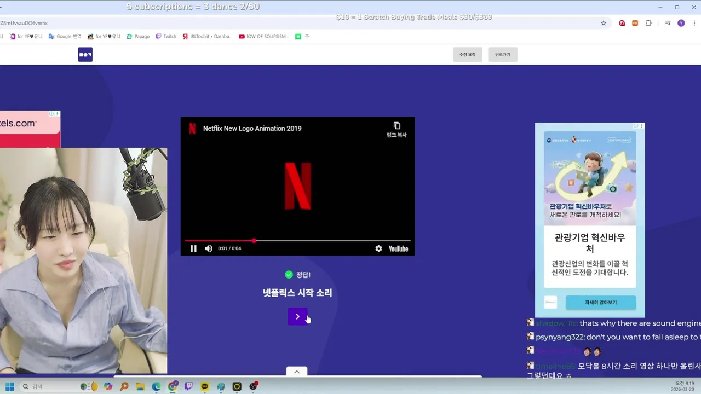Image resolution: width=701 pixels, height=394 pixels.
Task: Open the Twitch bookmark
Action: (x=166, y=36)
